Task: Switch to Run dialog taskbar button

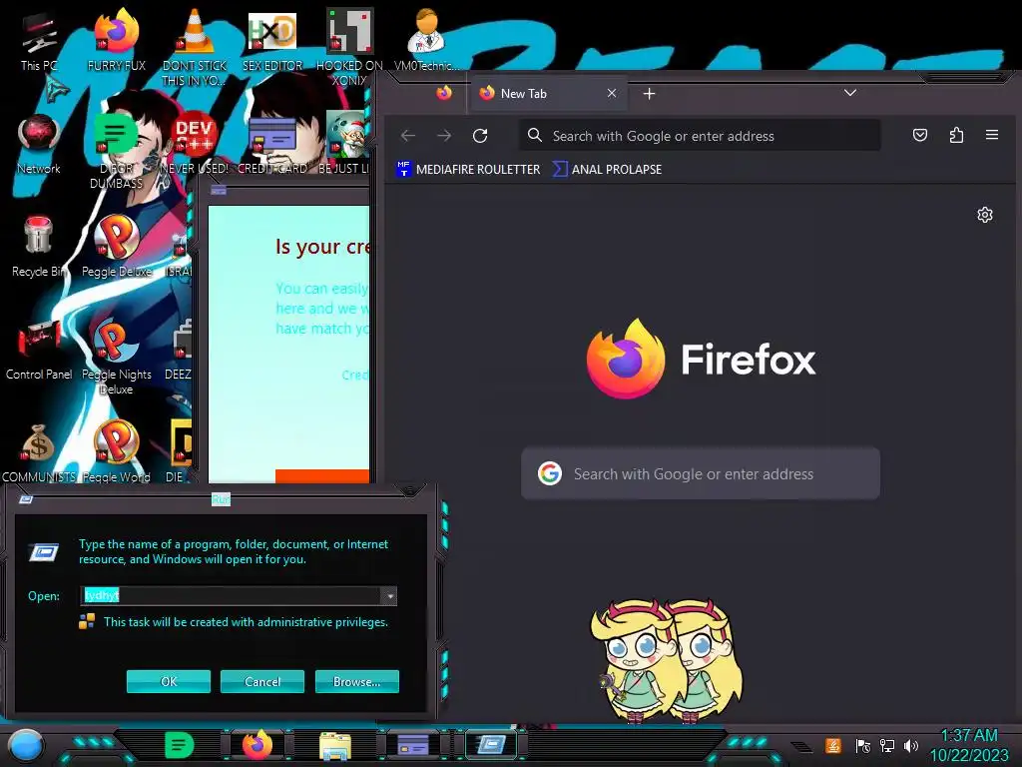Action: [491, 745]
